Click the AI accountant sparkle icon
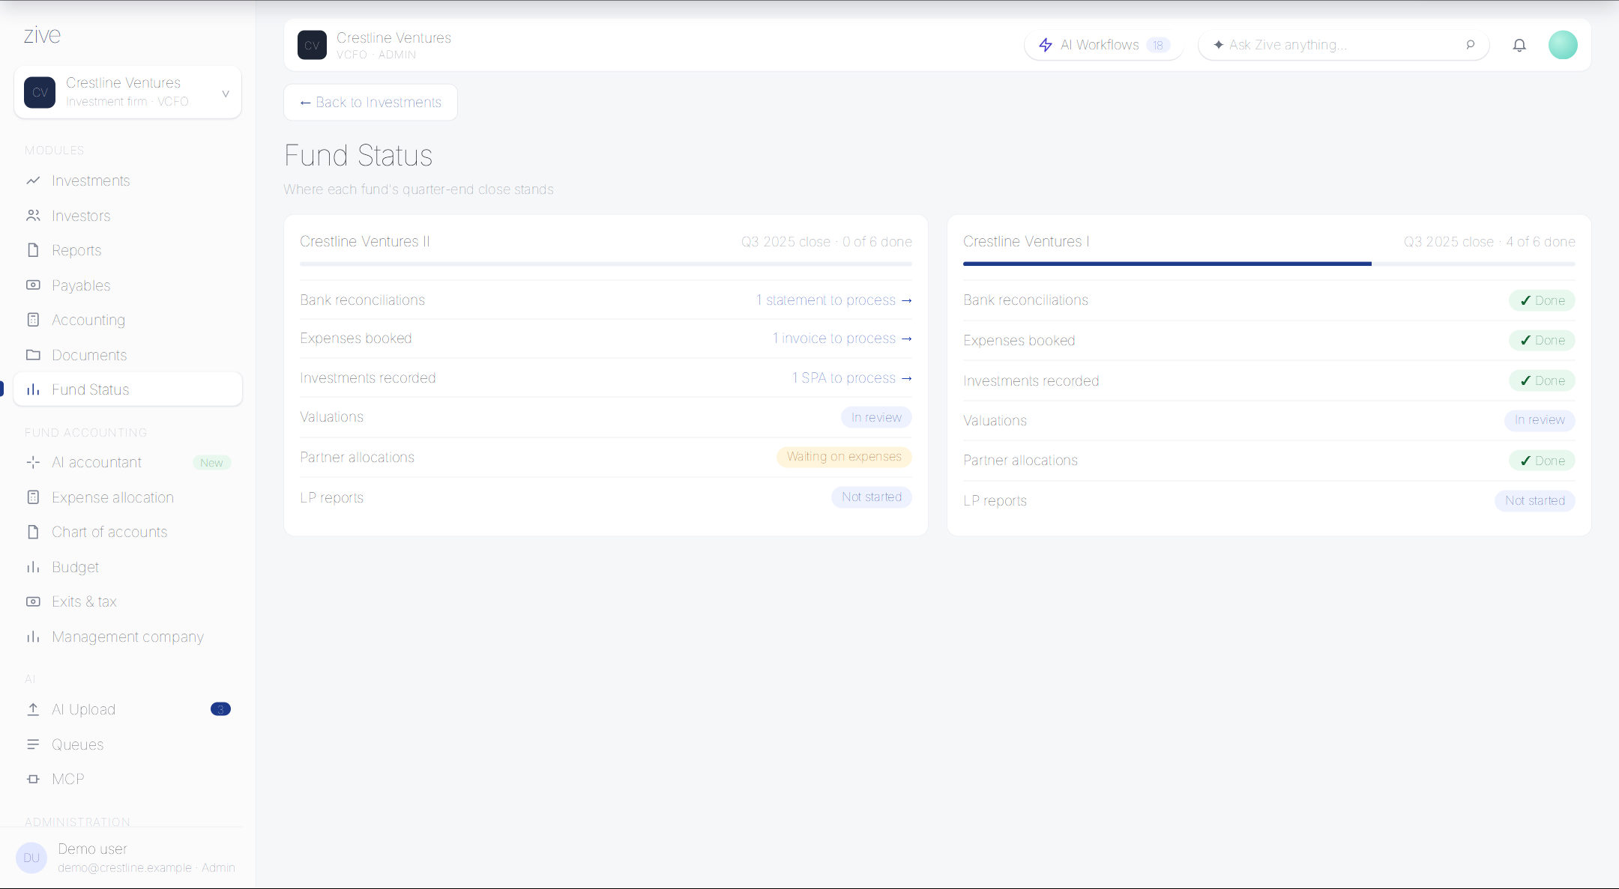 [33, 462]
